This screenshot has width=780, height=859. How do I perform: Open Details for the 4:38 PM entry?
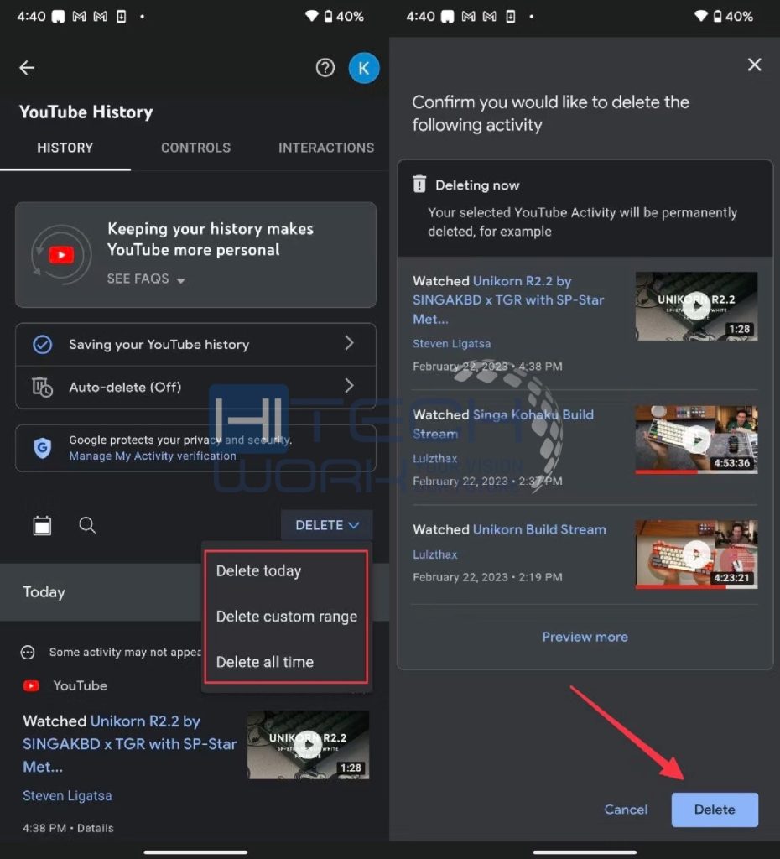[x=96, y=828]
